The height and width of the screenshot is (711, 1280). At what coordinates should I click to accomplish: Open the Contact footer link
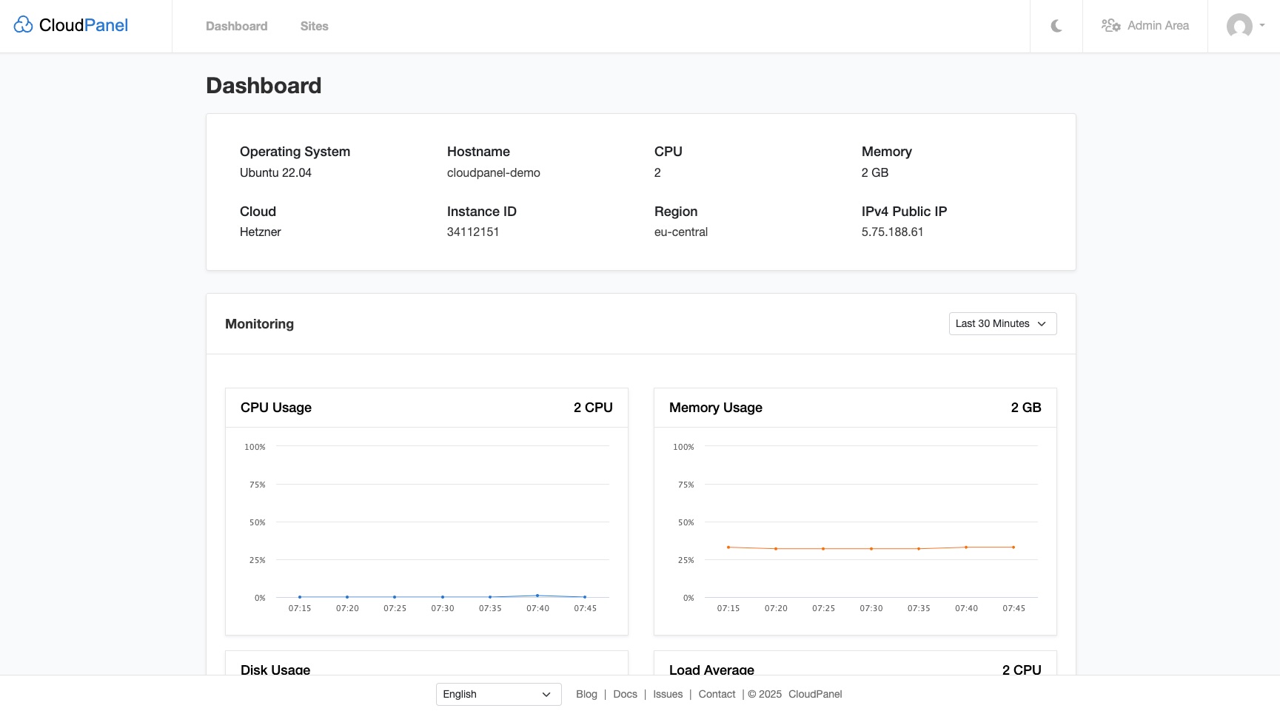coord(717,694)
